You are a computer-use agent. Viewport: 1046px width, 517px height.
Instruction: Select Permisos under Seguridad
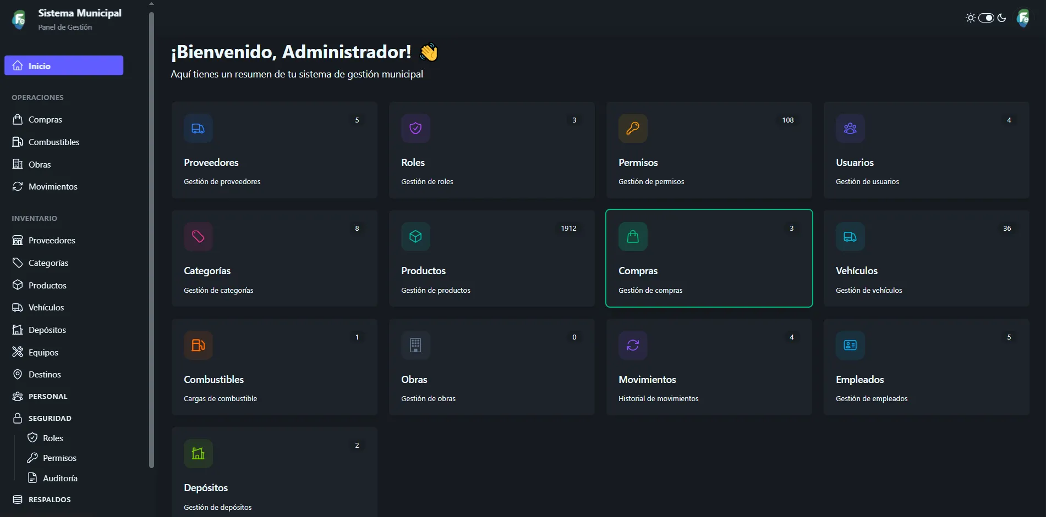[x=72, y=458]
